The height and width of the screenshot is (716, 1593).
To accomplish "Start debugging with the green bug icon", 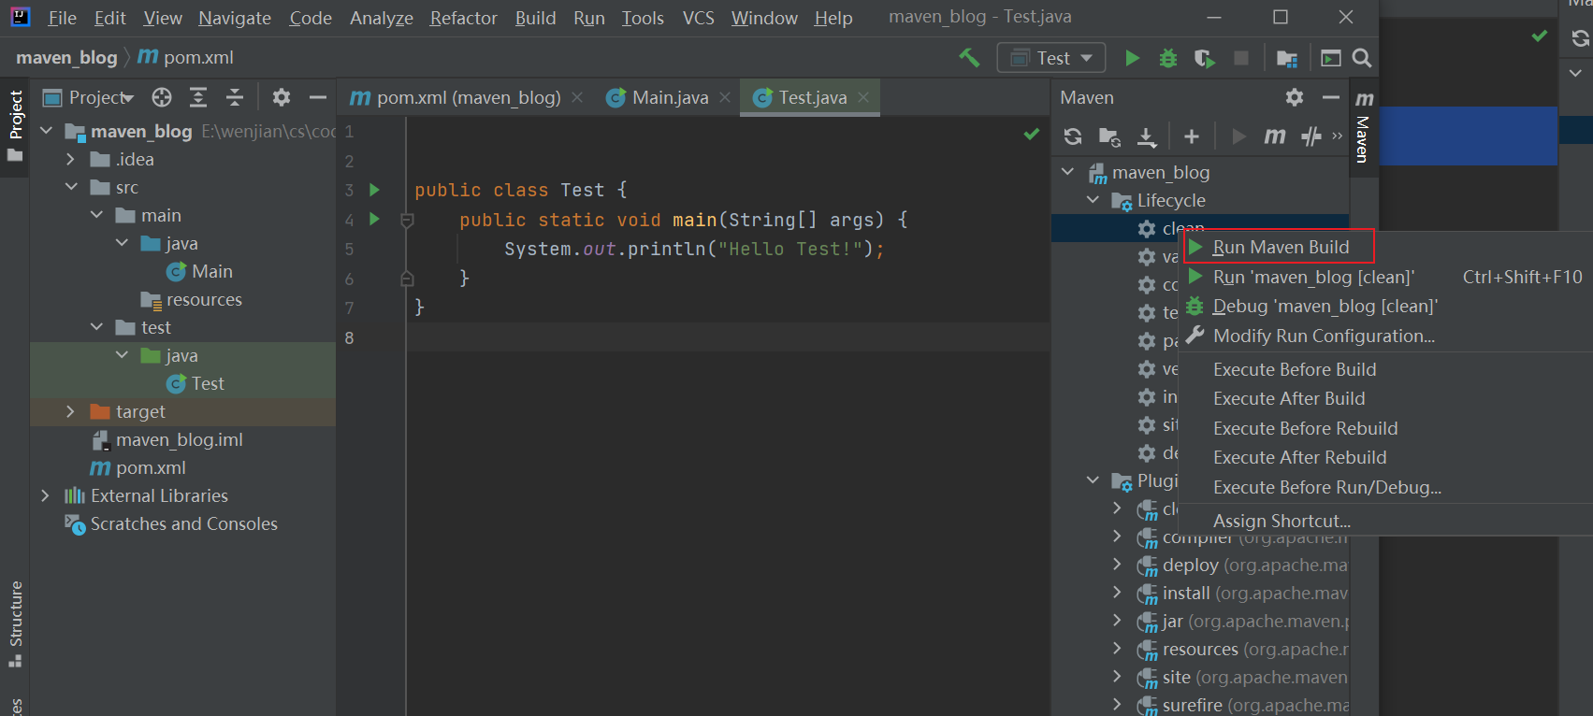I will pos(1168,58).
